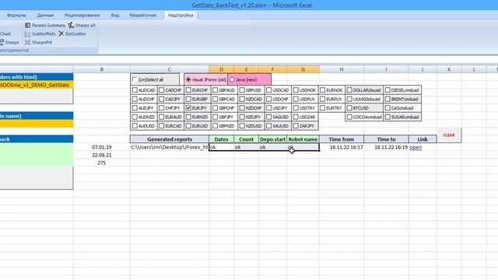Select the Visual JForex (old) radio option
The image size is (498, 280).
tap(188, 79)
